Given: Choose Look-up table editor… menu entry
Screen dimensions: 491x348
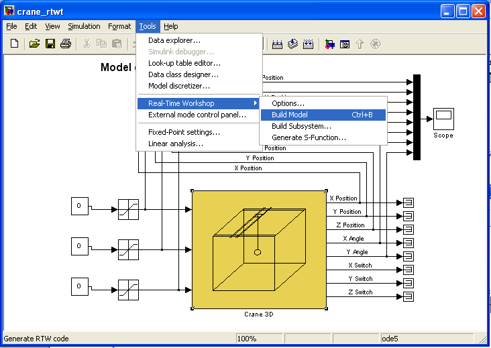Looking at the screenshot, I should 199,63.
